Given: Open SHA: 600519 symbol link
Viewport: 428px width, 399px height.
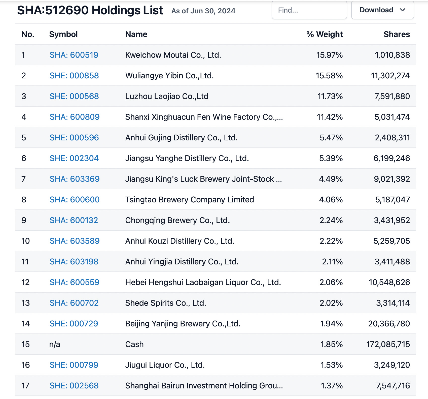Looking at the screenshot, I should (x=74, y=55).
